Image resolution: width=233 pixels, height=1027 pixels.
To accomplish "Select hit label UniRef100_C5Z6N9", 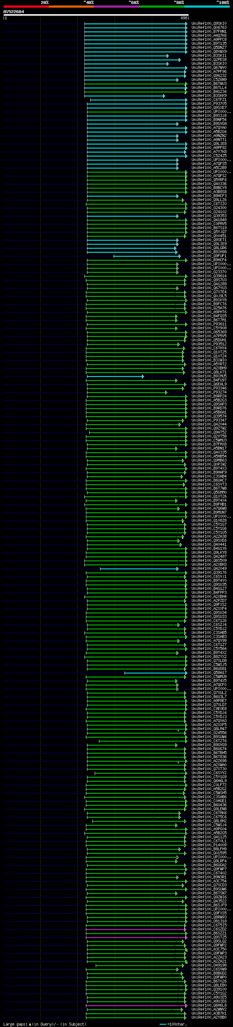I will [209, 80].
